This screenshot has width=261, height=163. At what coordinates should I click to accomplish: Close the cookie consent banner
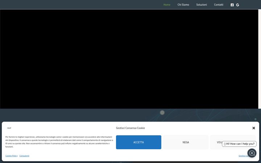(253, 128)
